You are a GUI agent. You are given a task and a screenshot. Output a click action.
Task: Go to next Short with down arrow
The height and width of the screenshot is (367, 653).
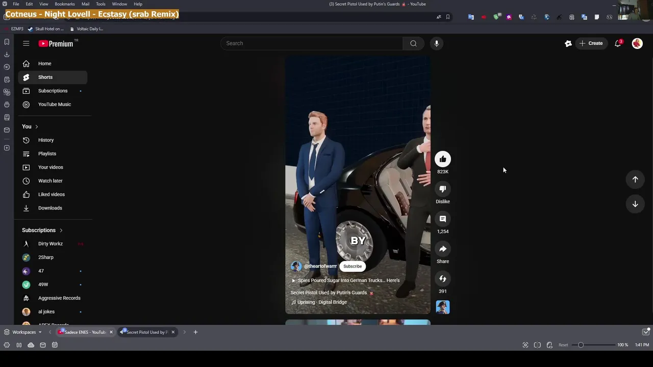[635, 204]
